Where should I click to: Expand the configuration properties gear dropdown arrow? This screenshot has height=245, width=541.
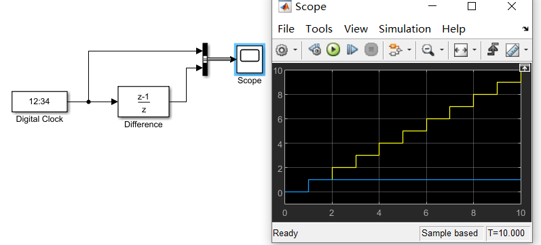pyautogui.click(x=295, y=50)
